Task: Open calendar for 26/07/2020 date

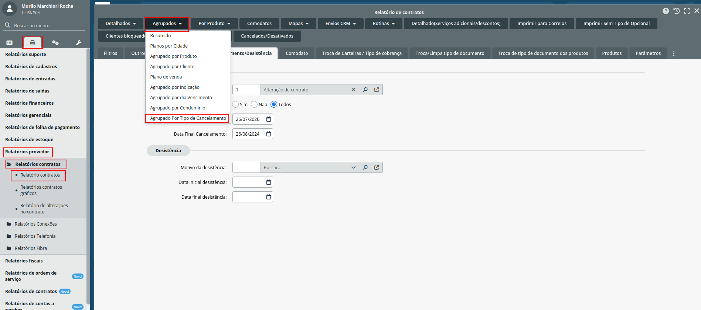Action: pos(269,119)
